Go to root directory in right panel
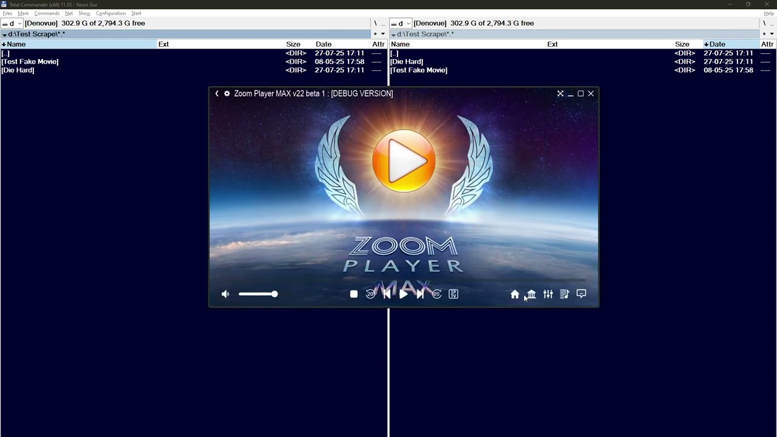 click(x=764, y=24)
